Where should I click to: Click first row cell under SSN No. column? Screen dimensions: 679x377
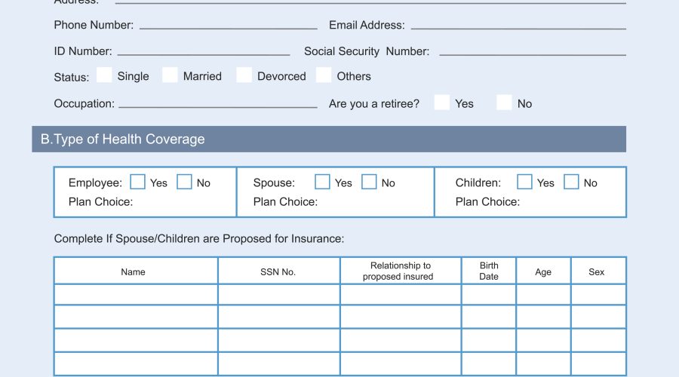point(279,295)
